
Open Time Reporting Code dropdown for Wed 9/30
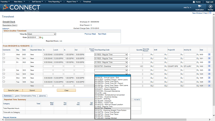[111, 54]
